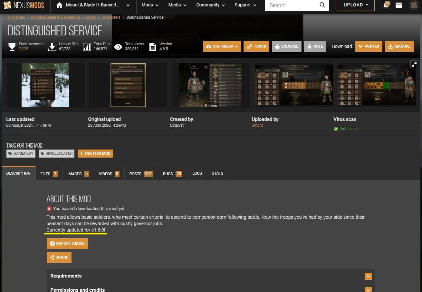Viewport: 422px width, 292px height.
Task: Expand the image gallery fullscreen icon
Action: (414, 64)
